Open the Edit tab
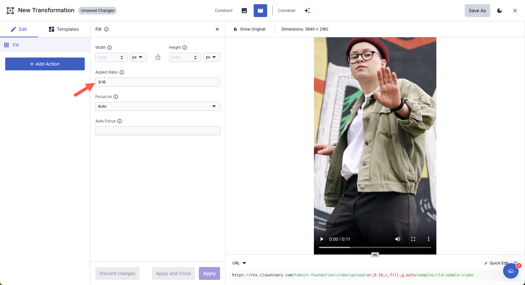 click(x=19, y=29)
